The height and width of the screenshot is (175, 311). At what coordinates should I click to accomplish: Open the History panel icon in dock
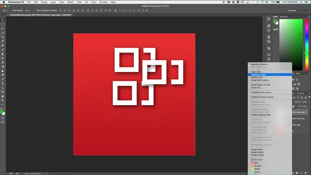pyautogui.click(x=269, y=19)
